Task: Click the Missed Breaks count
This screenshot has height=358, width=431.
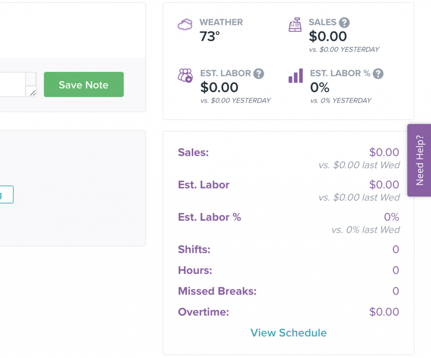Action: 396,291
